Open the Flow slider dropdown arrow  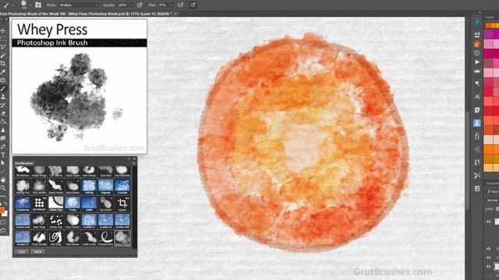click(x=172, y=5)
